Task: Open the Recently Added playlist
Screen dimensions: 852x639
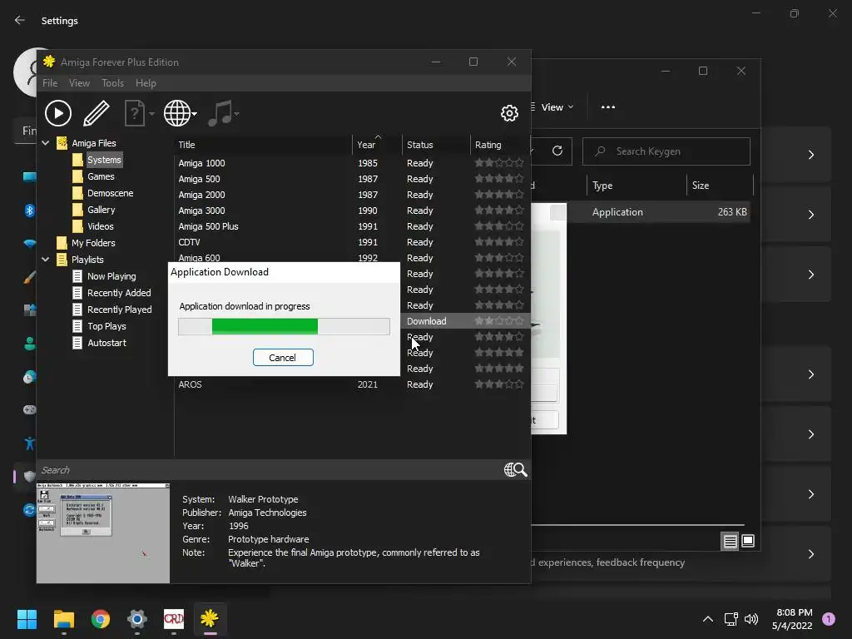Action: tap(119, 293)
